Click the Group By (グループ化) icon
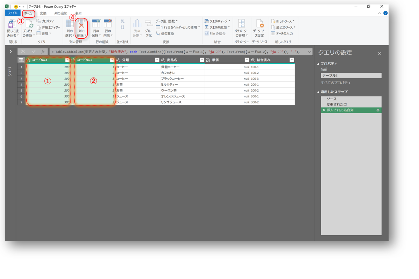The width and height of the screenshot is (419, 279). [149, 23]
